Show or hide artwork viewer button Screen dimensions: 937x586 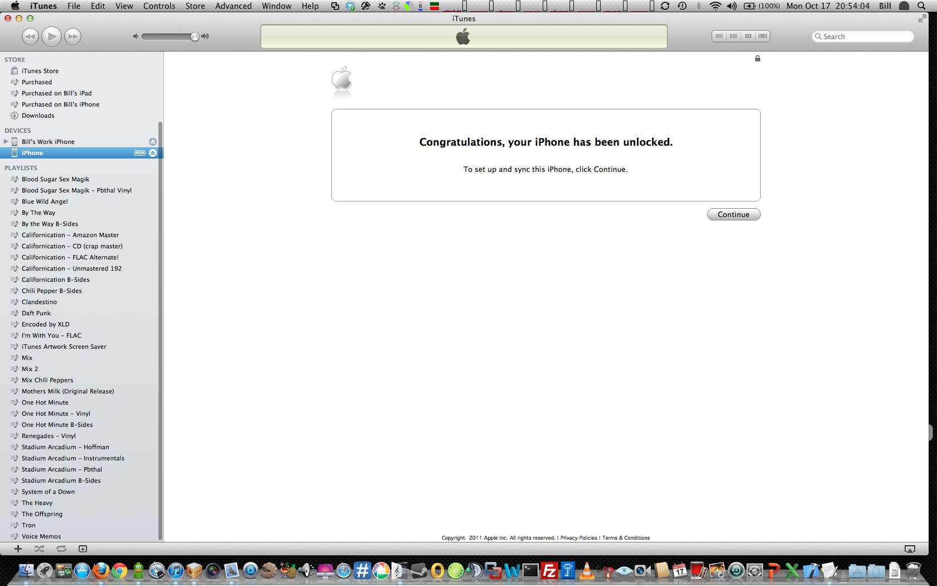(83, 549)
